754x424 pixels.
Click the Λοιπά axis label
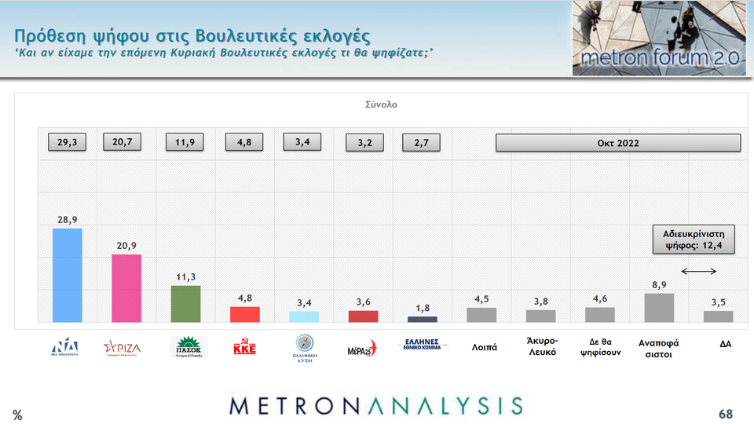click(x=485, y=347)
